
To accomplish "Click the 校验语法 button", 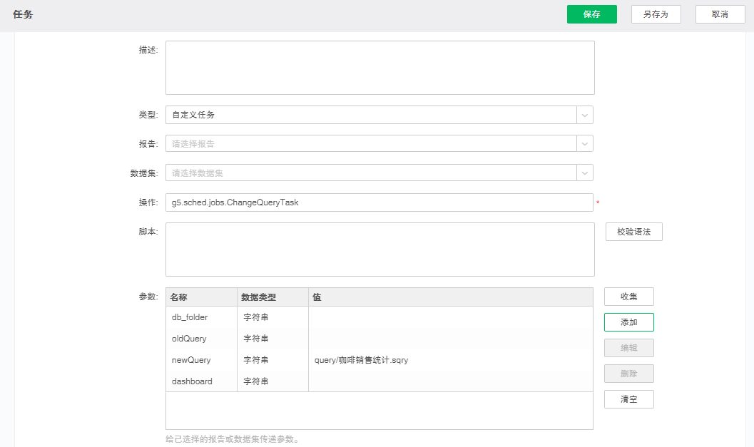I will pos(633,232).
